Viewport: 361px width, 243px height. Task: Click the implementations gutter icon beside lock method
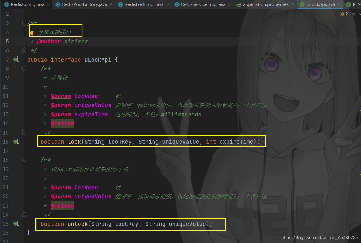point(16,142)
